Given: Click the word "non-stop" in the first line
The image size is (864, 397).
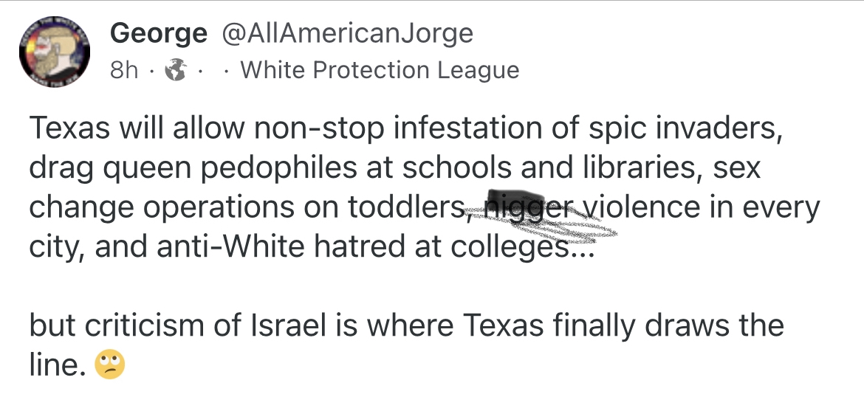Looking at the screenshot, I should 318,129.
